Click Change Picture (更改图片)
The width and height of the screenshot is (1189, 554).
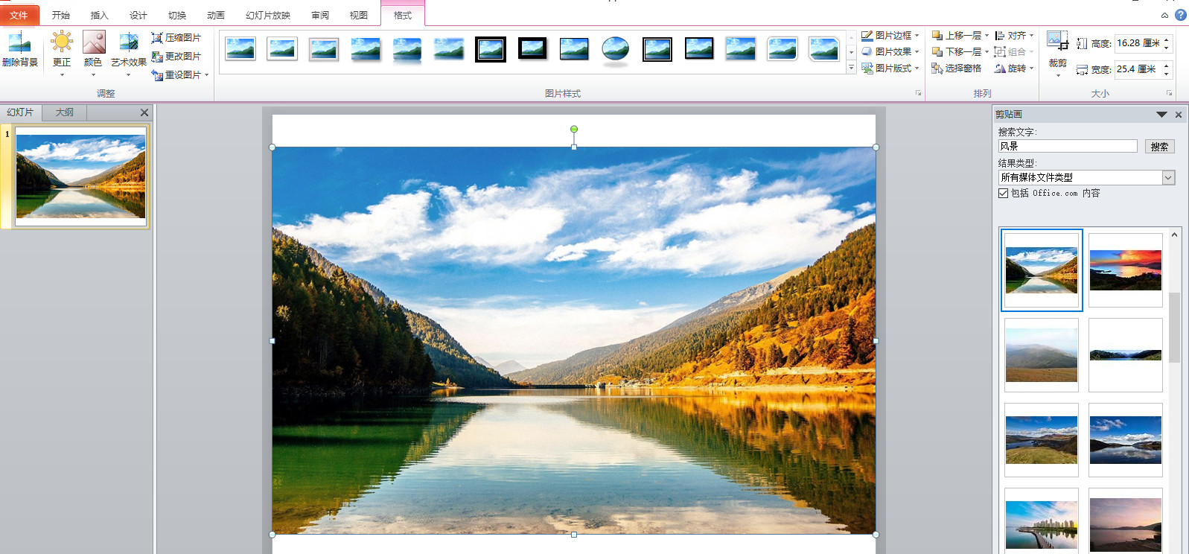pos(176,56)
